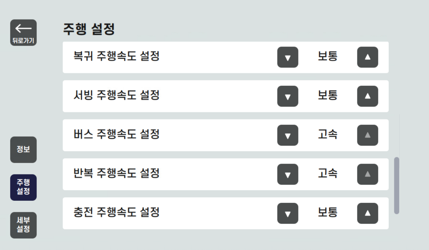Viewport: 429px width, 250px height.
Task: Increase 충전 주행속도 설정 speed
Action: pyautogui.click(x=367, y=213)
